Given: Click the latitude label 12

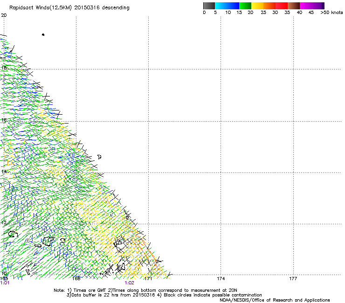Looking at the screenshot, I should 4,223.
